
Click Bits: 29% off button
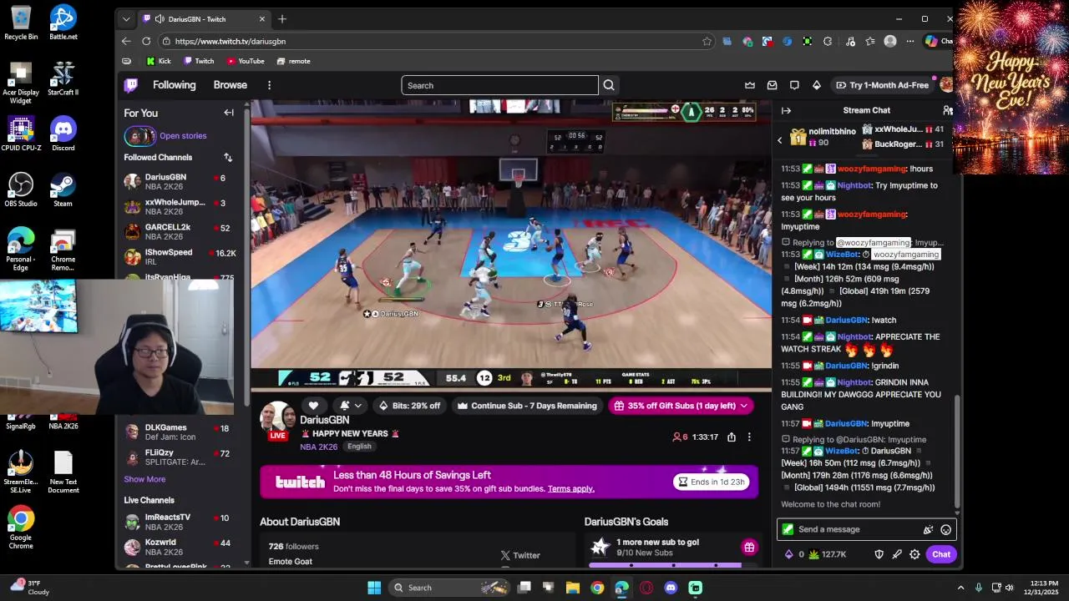click(x=409, y=406)
